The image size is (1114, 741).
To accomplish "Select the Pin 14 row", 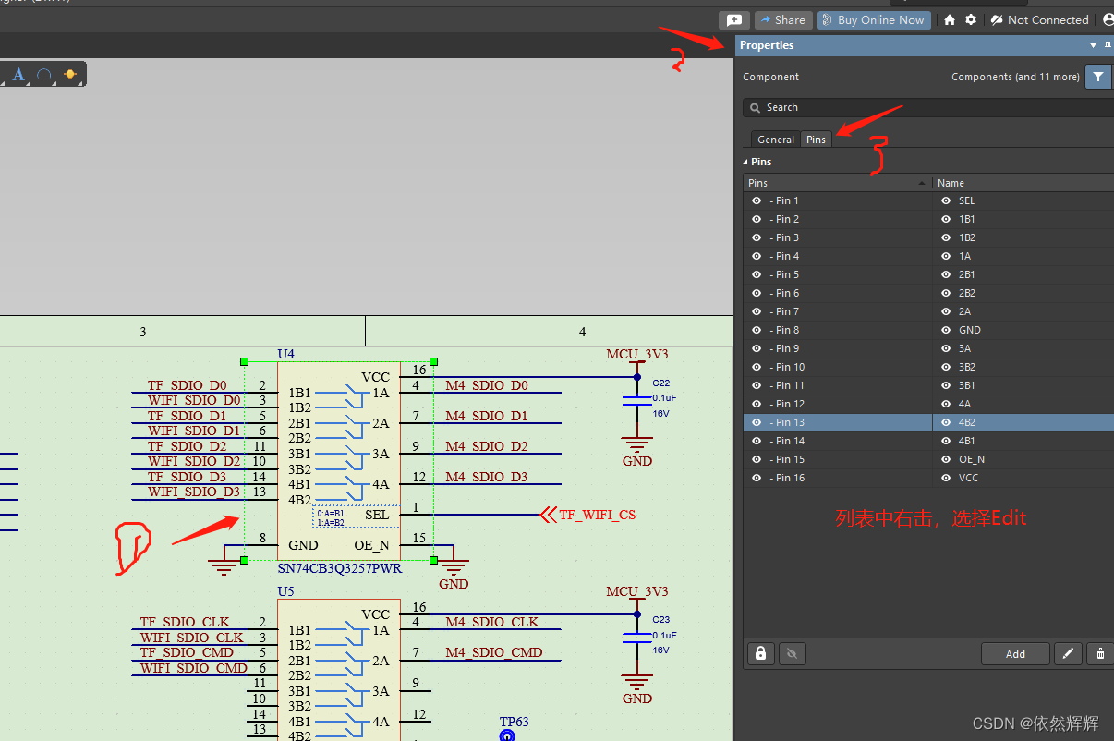I will [x=928, y=441].
